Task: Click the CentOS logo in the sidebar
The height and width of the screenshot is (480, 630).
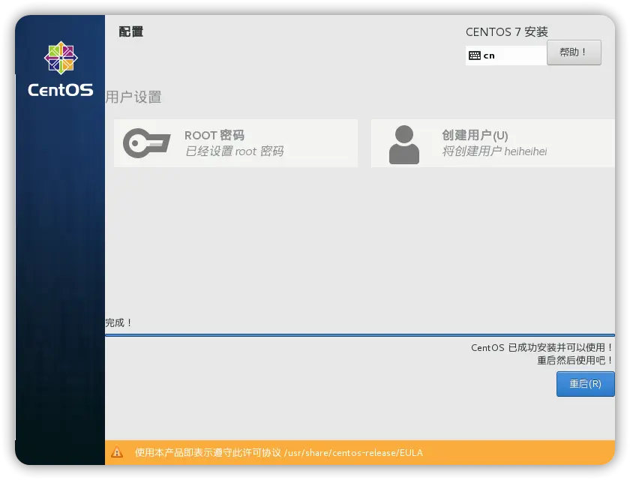Action: [x=61, y=58]
